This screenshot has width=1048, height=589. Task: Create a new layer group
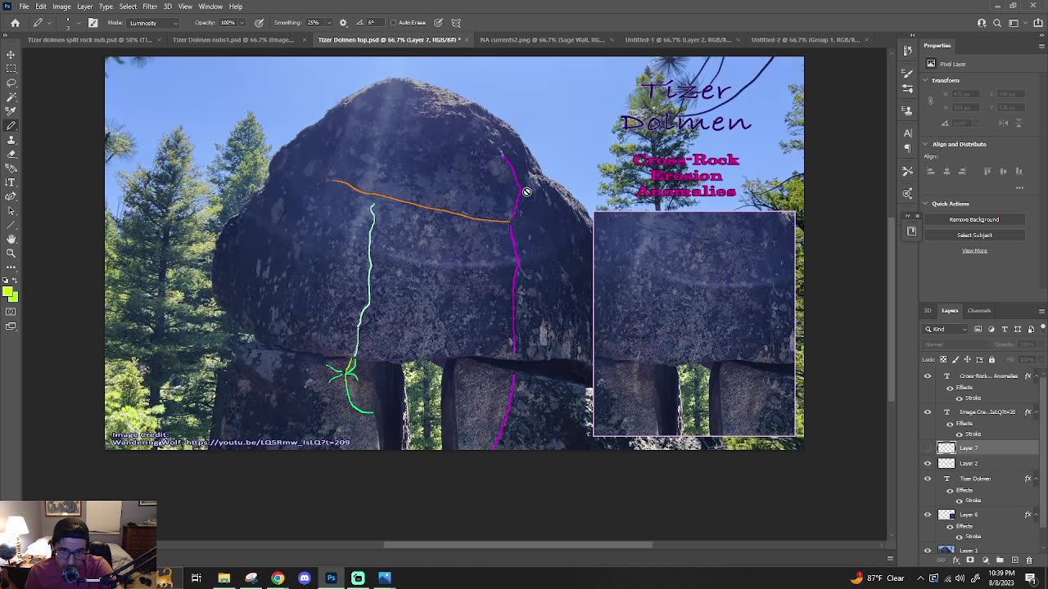[x=1000, y=560]
